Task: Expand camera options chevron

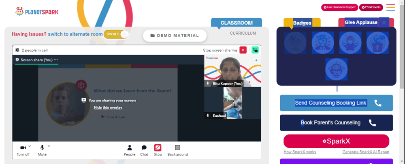Action: click(x=30, y=146)
